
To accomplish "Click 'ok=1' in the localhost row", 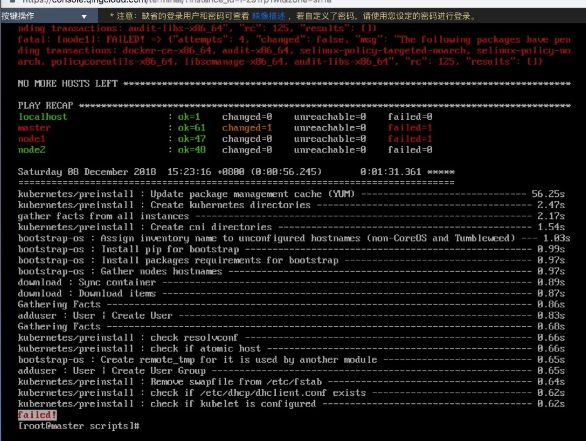I will 189,117.
